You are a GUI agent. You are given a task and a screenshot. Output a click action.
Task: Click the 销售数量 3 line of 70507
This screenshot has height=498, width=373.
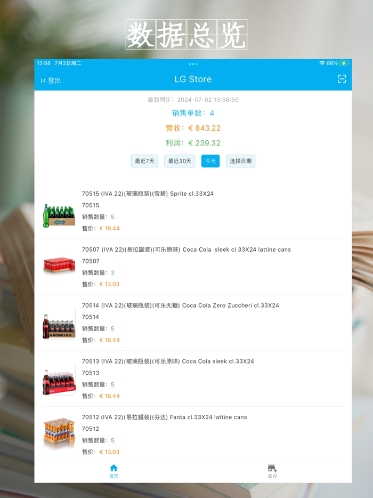point(98,272)
